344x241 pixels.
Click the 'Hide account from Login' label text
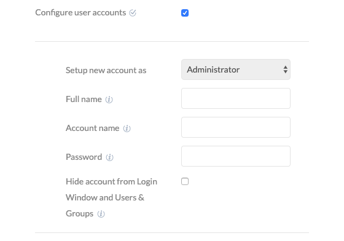pos(111,182)
